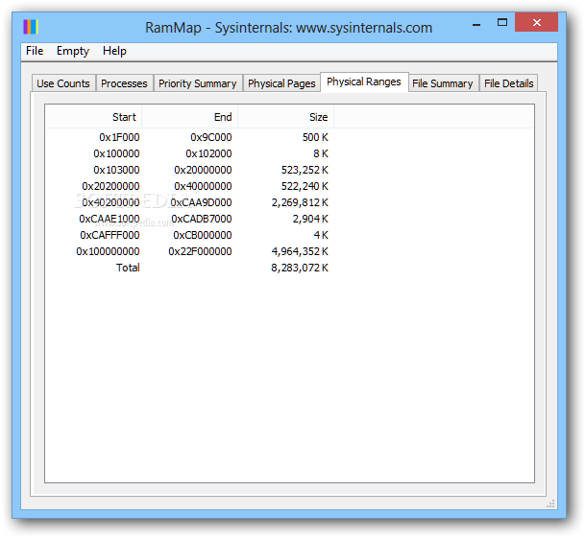Switch to the Priority Summary tab

pyautogui.click(x=198, y=83)
